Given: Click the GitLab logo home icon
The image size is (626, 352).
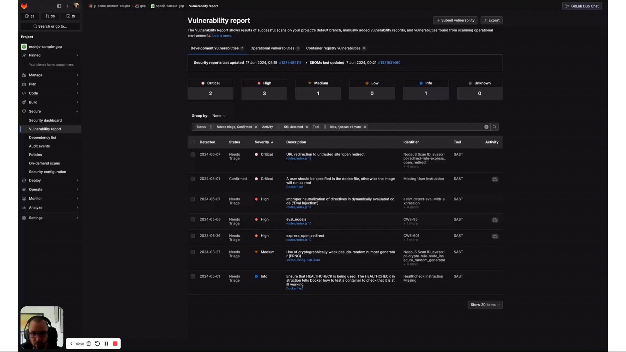Looking at the screenshot, I should tap(24, 6).
